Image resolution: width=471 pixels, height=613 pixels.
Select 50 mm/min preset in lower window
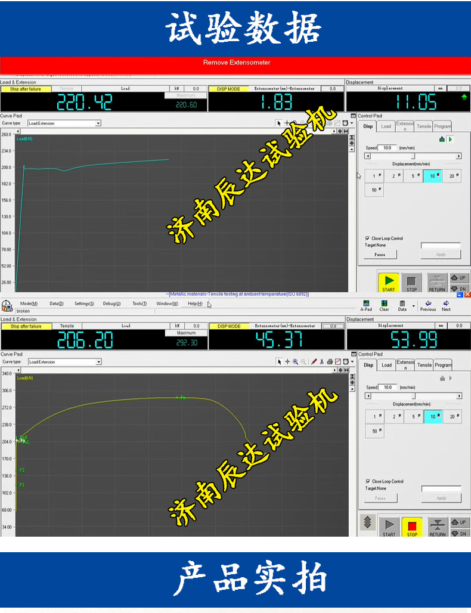pos(375,431)
